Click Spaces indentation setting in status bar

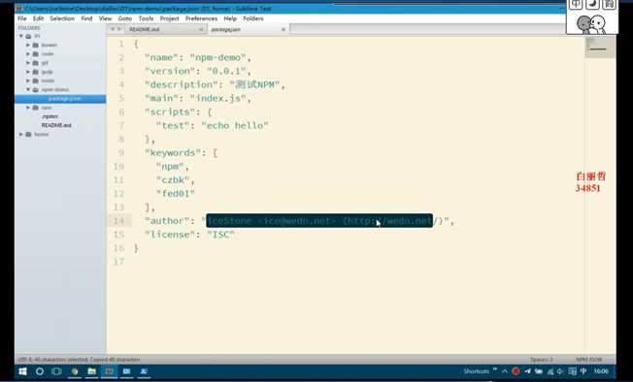pyautogui.click(x=542, y=360)
